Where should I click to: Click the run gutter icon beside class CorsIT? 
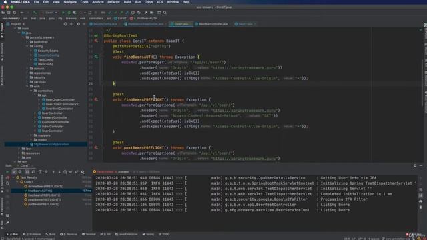(x=96, y=41)
